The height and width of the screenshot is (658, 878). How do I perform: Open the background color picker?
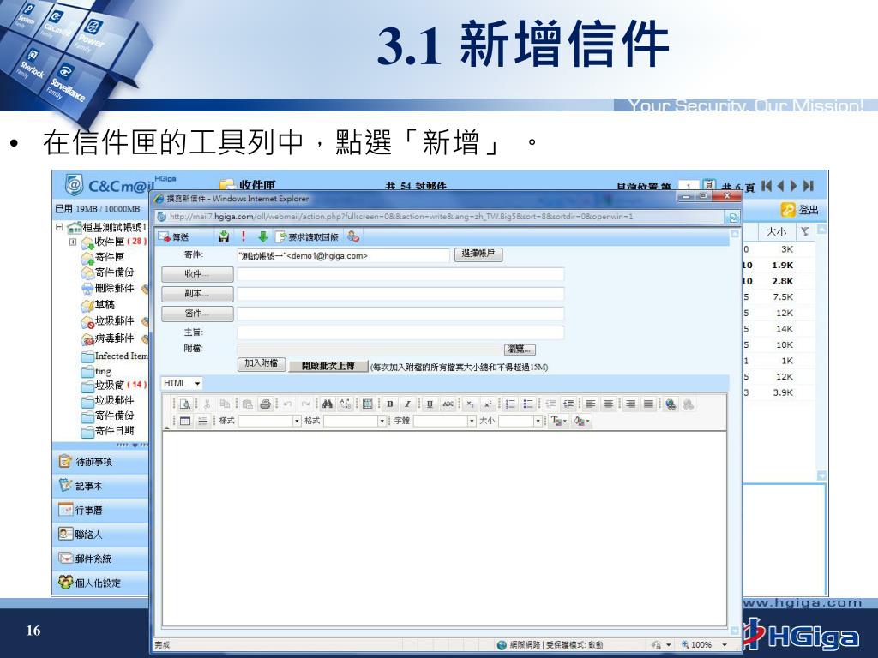point(581,421)
